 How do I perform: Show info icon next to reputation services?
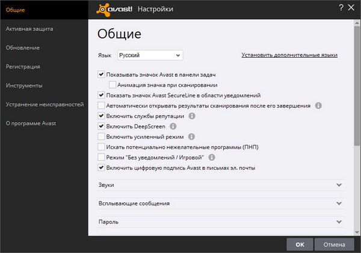(192, 116)
